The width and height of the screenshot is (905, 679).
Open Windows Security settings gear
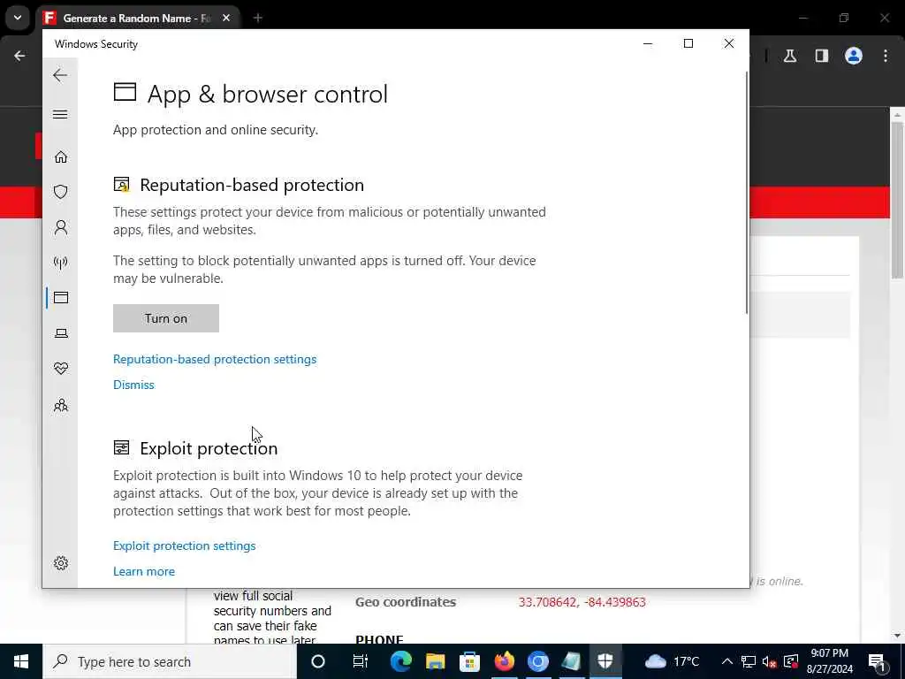point(61,563)
